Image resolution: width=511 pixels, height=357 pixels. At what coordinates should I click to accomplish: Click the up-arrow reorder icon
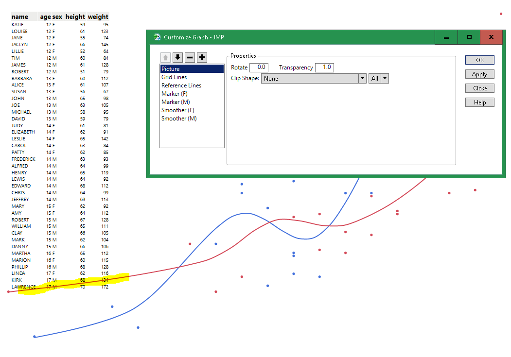[x=165, y=57]
